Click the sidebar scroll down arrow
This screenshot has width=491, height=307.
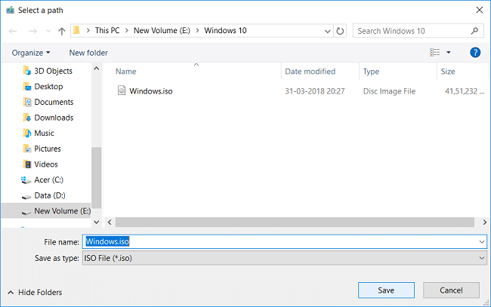pos(97,223)
